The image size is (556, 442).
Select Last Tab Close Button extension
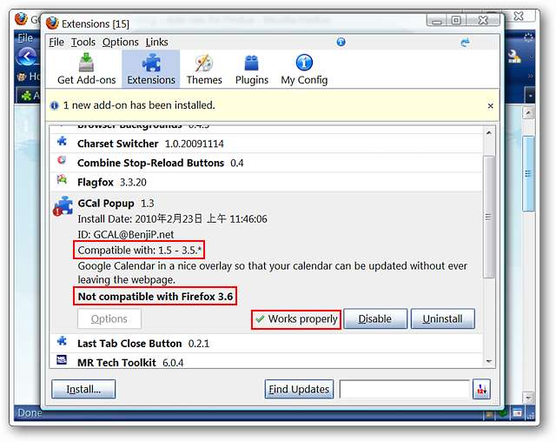pyautogui.click(x=266, y=344)
